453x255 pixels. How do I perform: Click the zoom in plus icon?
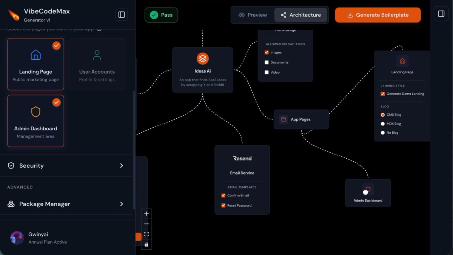(146, 214)
